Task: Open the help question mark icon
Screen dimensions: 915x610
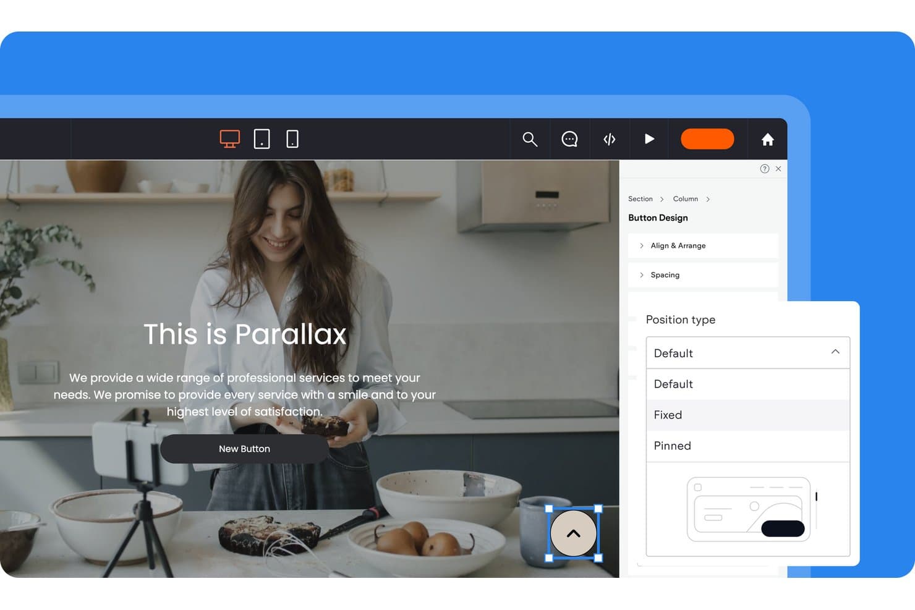Action: pyautogui.click(x=765, y=169)
